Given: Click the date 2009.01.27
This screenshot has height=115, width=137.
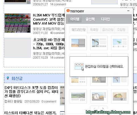Looking at the screenshot, I should [40, 4].
